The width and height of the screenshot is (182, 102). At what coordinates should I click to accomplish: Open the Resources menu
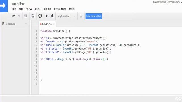[60, 9]
